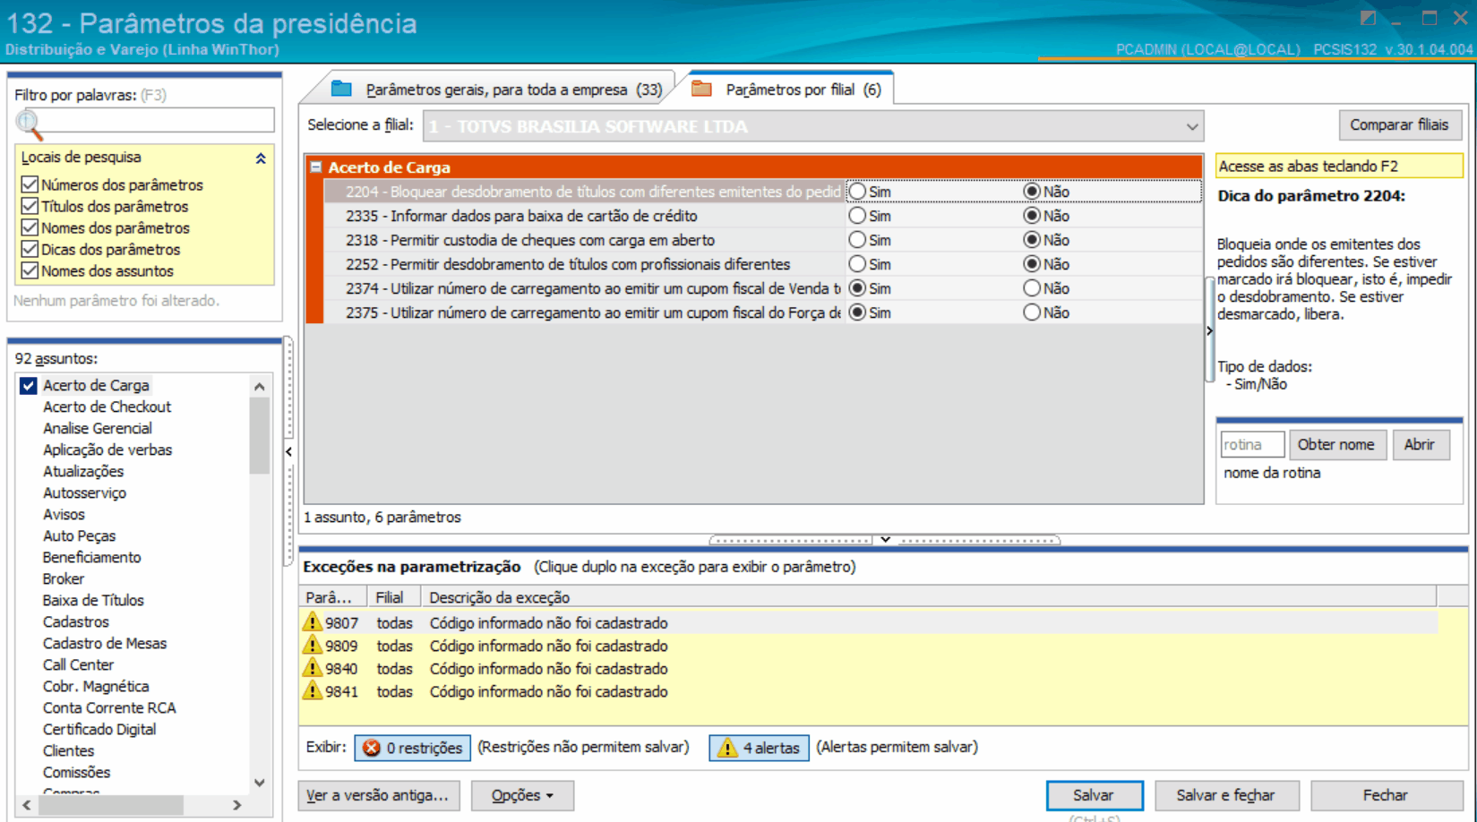
Task: Toggle the 4 alertas filter button
Action: coord(759,748)
